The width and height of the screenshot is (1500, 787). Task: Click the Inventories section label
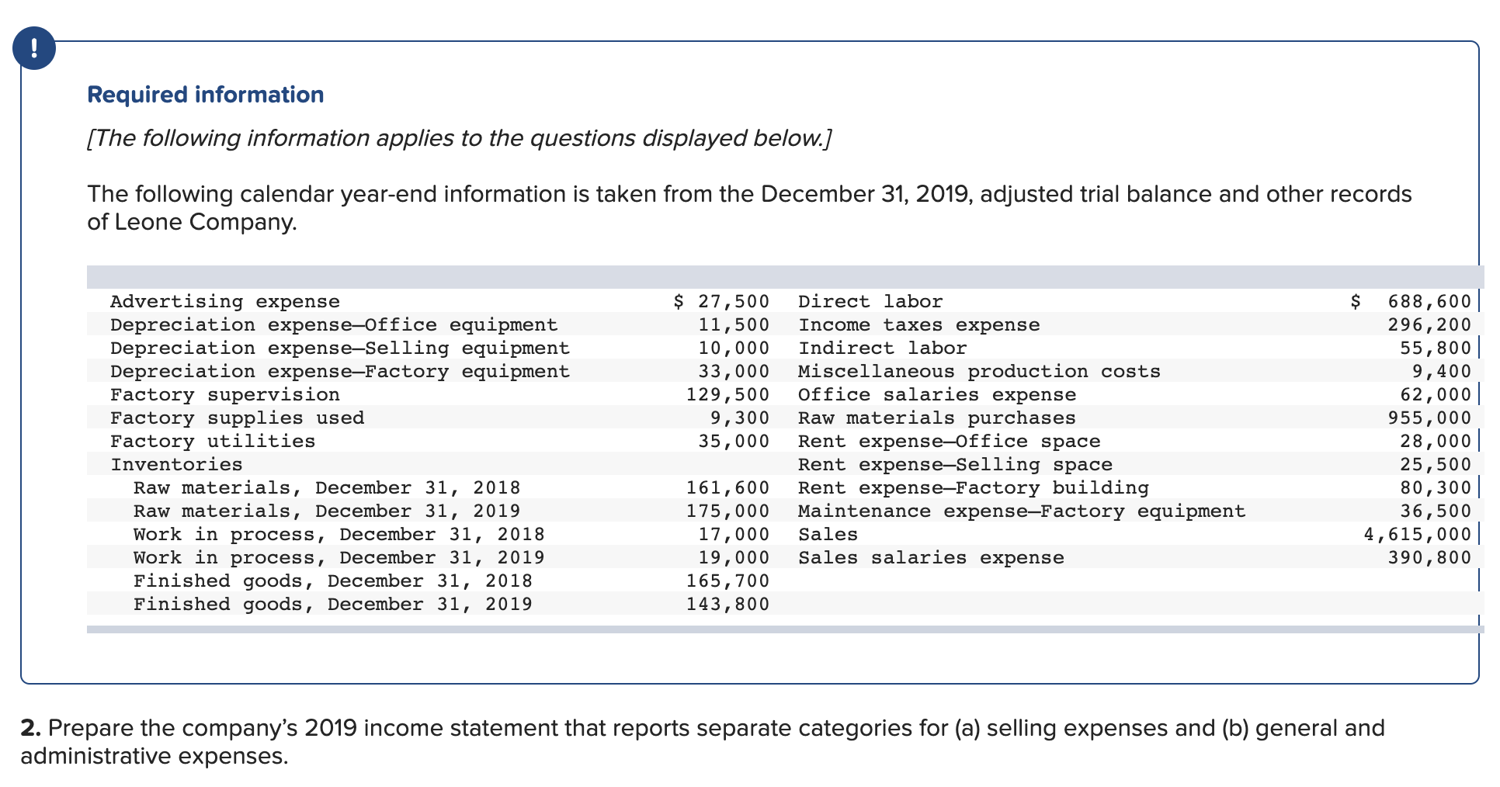(x=175, y=464)
